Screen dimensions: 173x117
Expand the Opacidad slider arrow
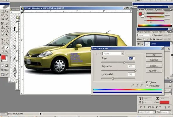tap(170, 35)
